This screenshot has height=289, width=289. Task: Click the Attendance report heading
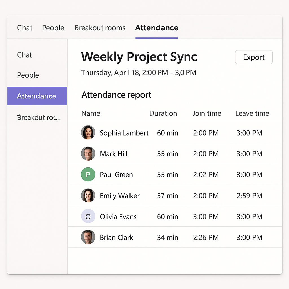click(116, 95)
